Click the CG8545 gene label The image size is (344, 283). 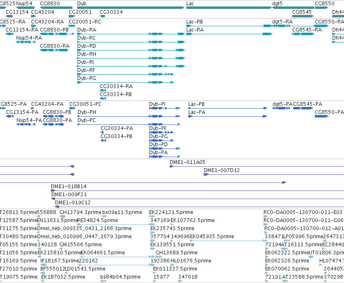coord(302,12)
